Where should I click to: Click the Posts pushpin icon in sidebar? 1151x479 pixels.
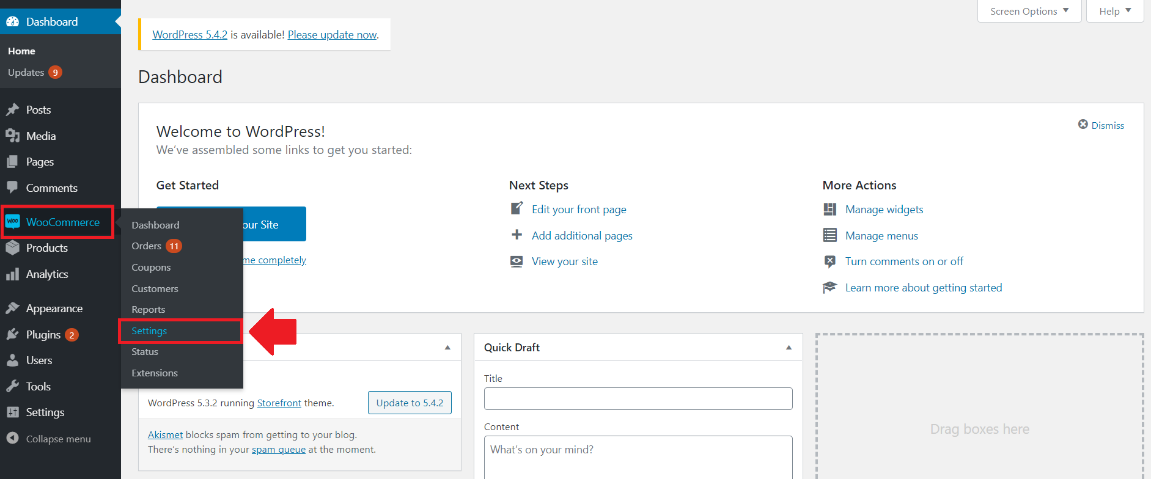point(12,110)
